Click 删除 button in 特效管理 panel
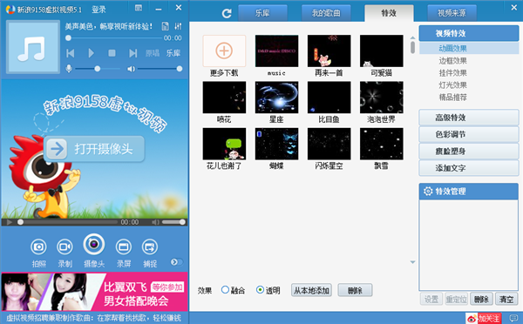Viewport: 523px width, 324px height. coord(481,300)
